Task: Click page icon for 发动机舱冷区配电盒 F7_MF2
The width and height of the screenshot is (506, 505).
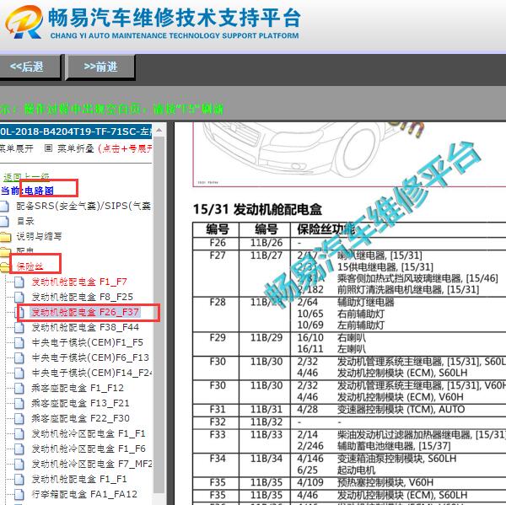Action: 19,464
